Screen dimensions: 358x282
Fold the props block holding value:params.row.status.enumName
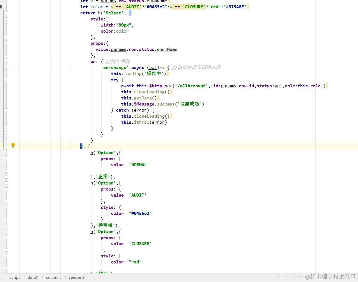click(7, 43)
